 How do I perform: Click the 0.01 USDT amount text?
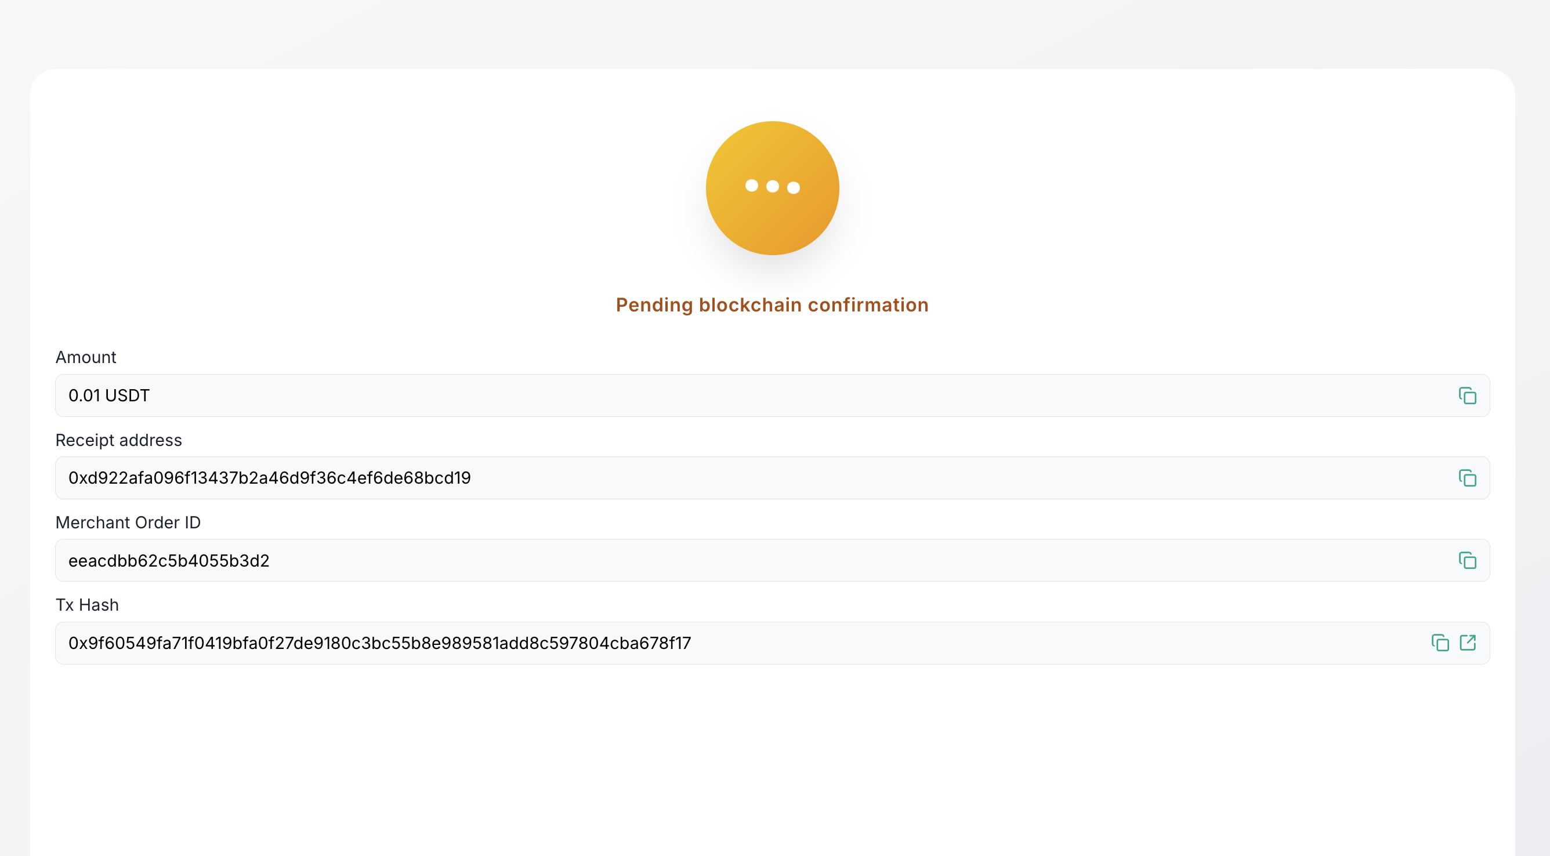pos(109,396)
